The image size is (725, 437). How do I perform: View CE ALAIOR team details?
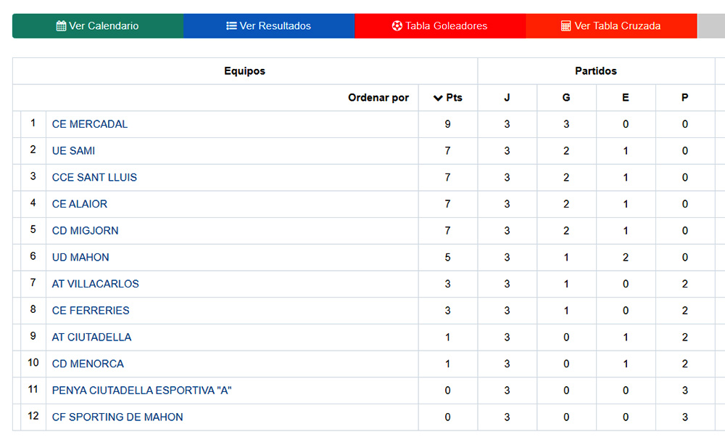point(80,204)
